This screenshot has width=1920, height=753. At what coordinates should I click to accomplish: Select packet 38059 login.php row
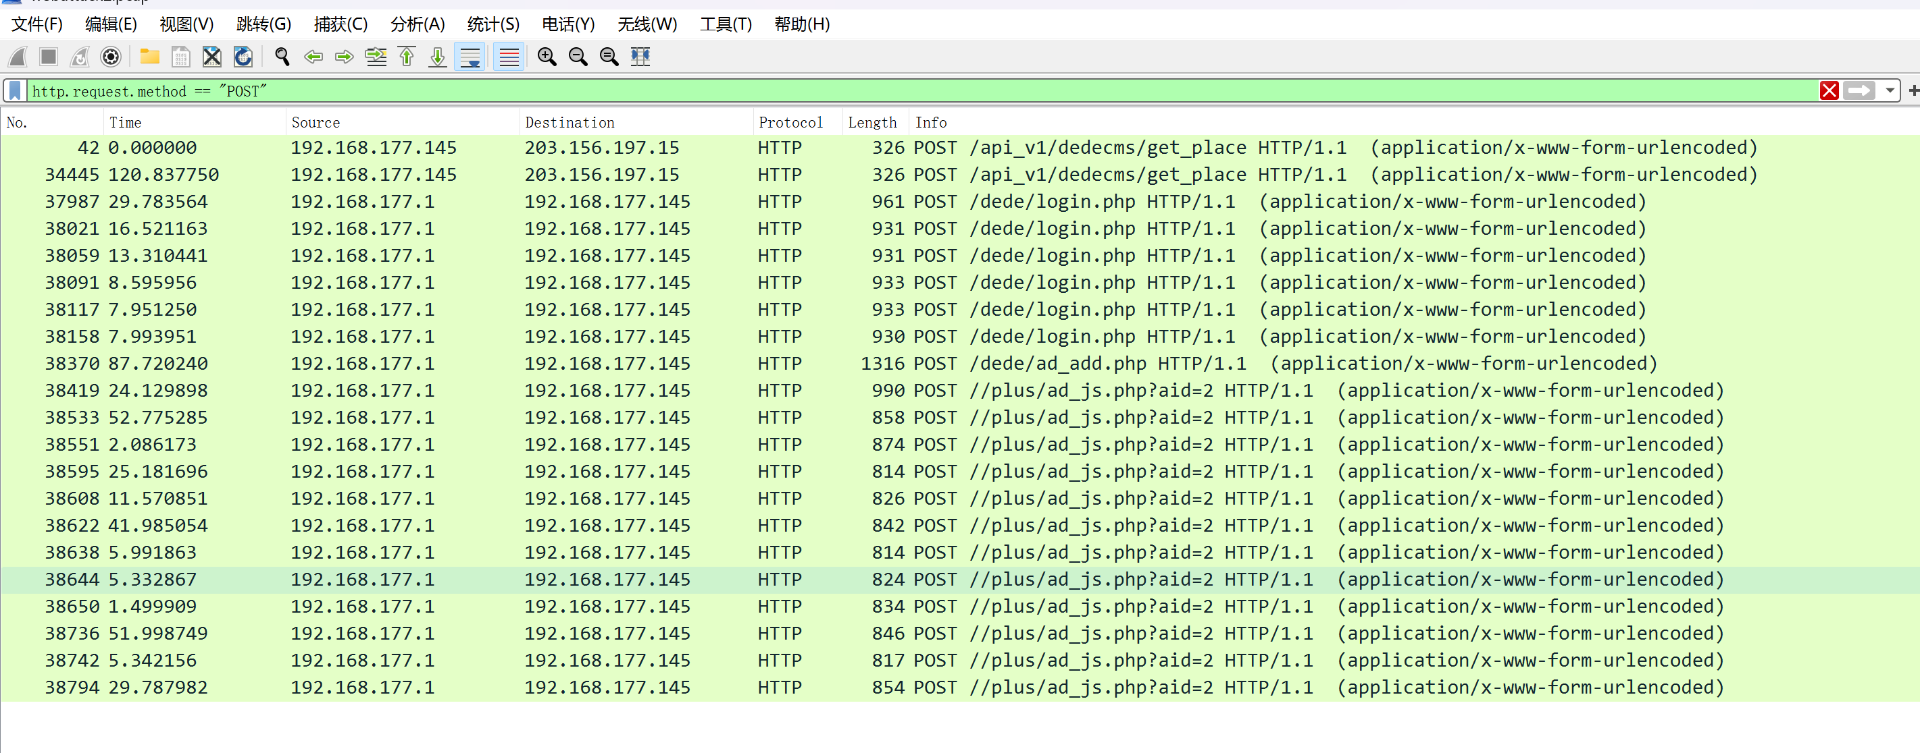tap(960, 255)
